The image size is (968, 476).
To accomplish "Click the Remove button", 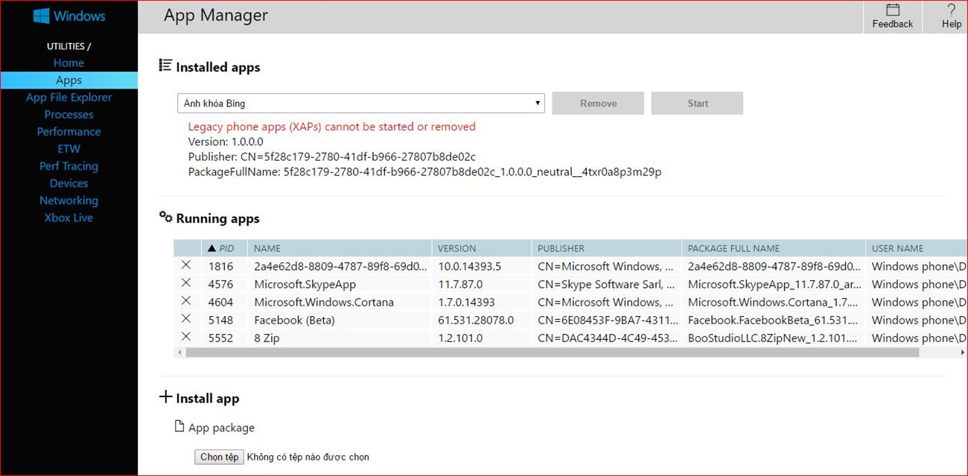I will [598, 103].
